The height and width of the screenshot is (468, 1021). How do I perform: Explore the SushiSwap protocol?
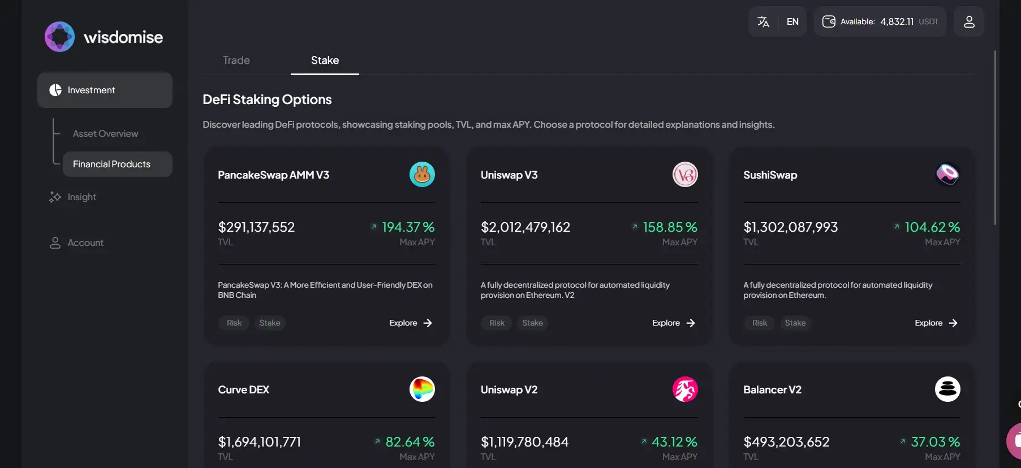tap(936, 323)
